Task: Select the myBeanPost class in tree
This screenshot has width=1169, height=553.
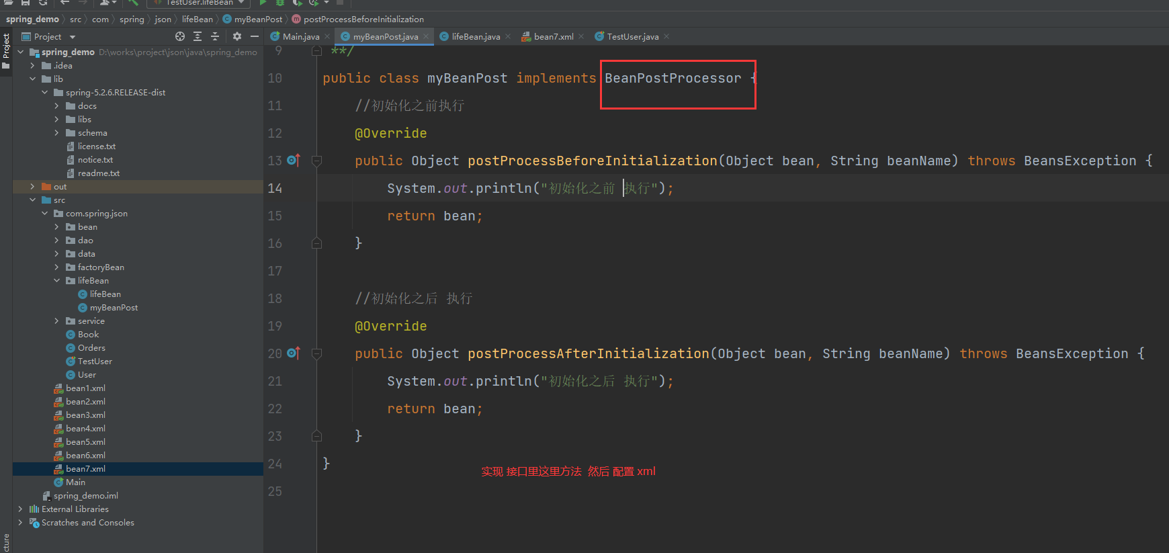Action: point(114,307)
